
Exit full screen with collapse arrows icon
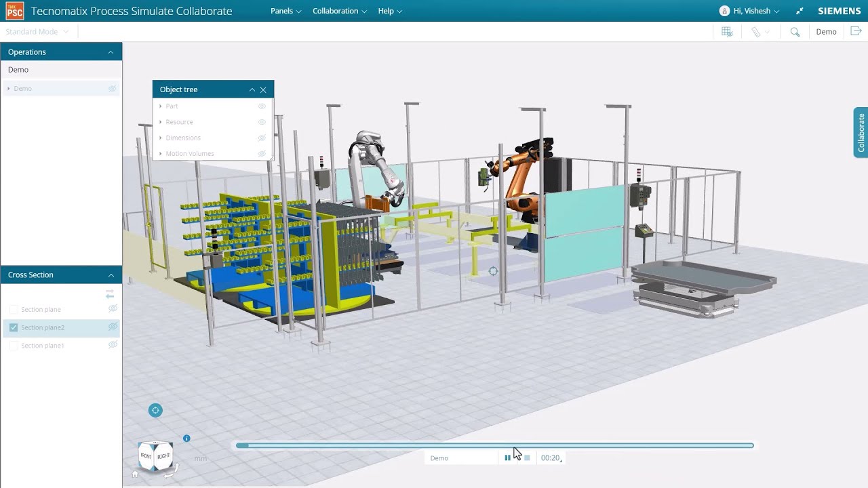pos(800,11)
